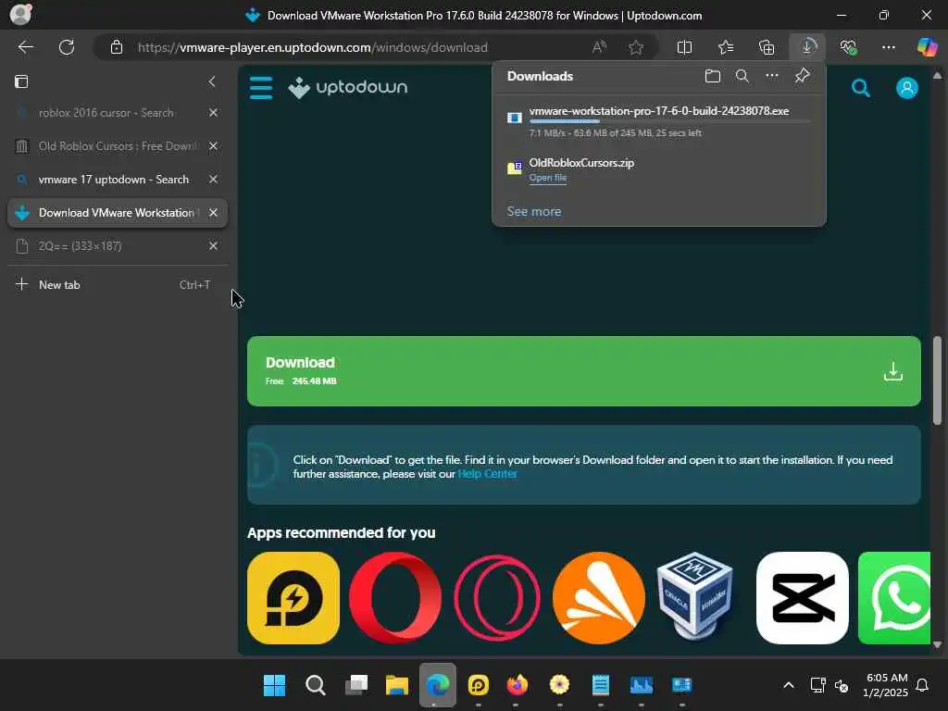
Task: Open Opera GX recommended app icon
Action: [497, 598]
